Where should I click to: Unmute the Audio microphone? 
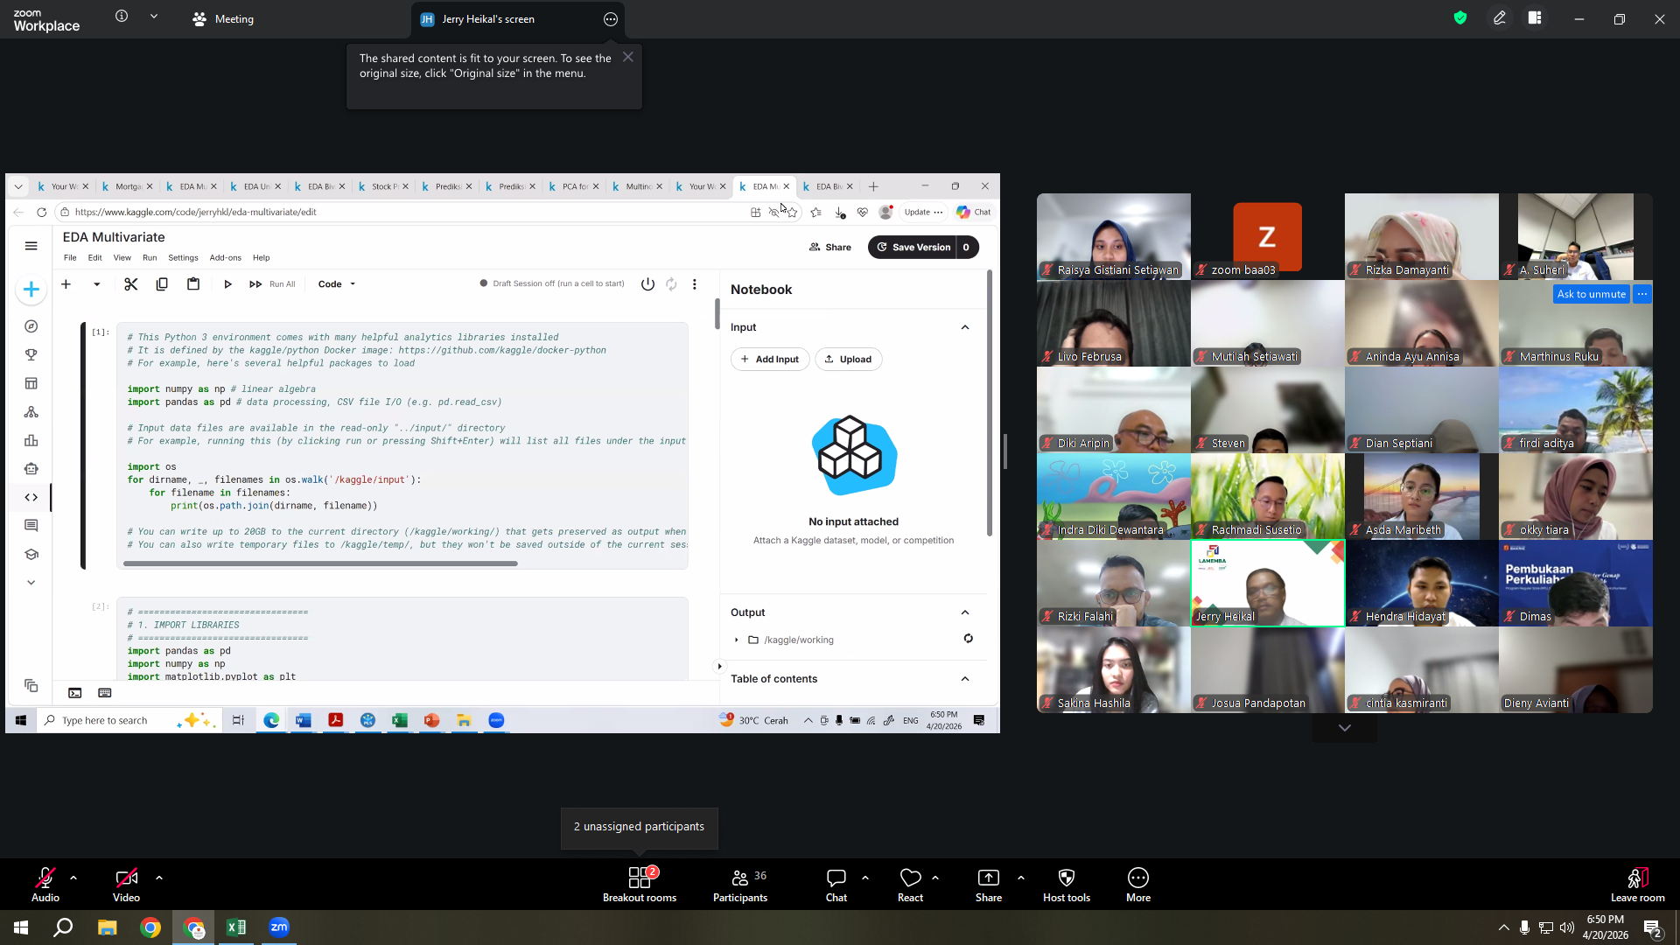click(45, 884)
